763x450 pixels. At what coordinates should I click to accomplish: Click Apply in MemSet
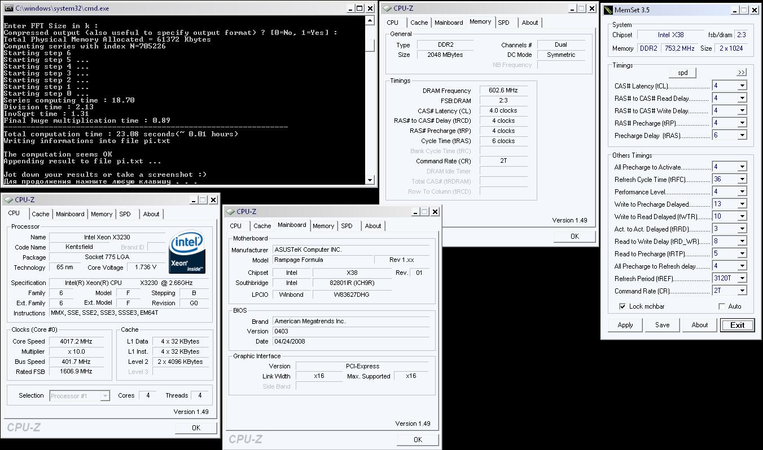click(625, 325)
